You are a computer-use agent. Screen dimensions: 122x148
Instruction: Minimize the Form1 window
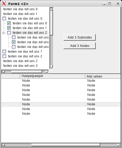point(104,4)
